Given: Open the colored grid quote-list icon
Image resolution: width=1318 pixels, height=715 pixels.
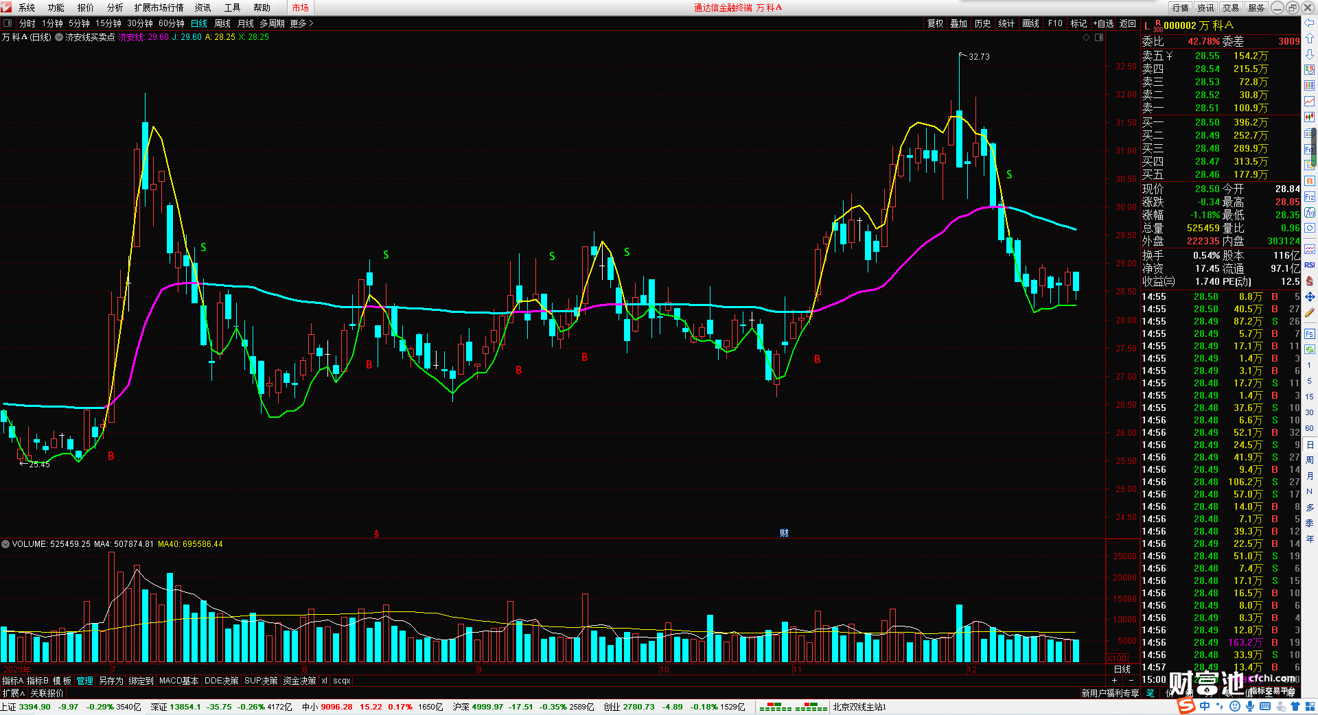Looking at the screenshot, I should 1309,85.
